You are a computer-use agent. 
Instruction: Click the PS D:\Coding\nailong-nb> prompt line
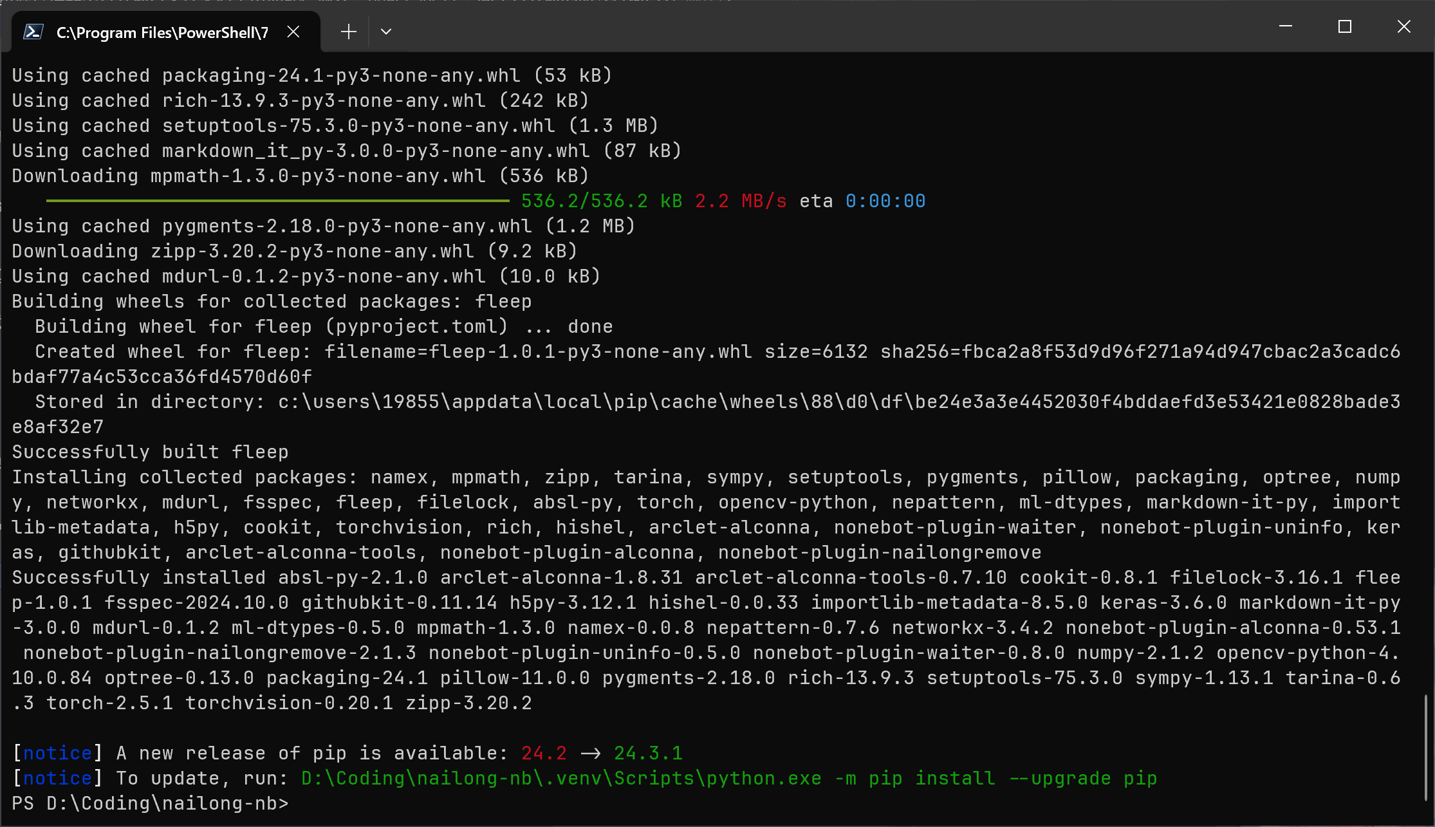point(151,803)
